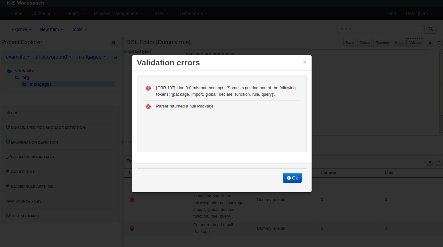Open the Process Management menu
Screen dimensions: 443x247
[118, 13]
